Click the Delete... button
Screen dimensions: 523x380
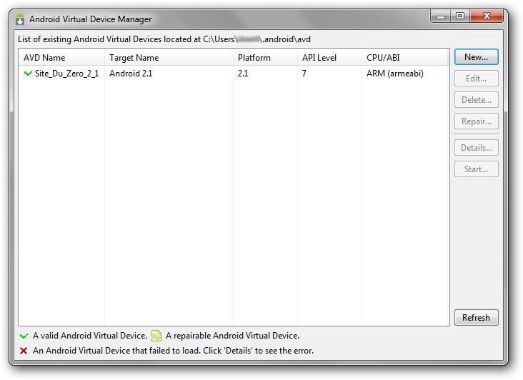(476, 100)
